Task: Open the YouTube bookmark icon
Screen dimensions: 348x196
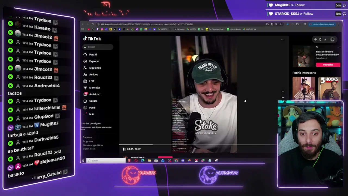Action: pos(89,29)
